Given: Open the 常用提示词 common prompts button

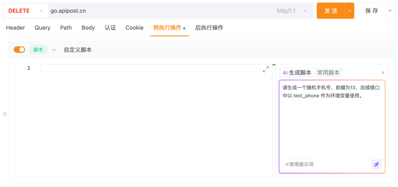Looking at the screenshot, I should (299, 165).
